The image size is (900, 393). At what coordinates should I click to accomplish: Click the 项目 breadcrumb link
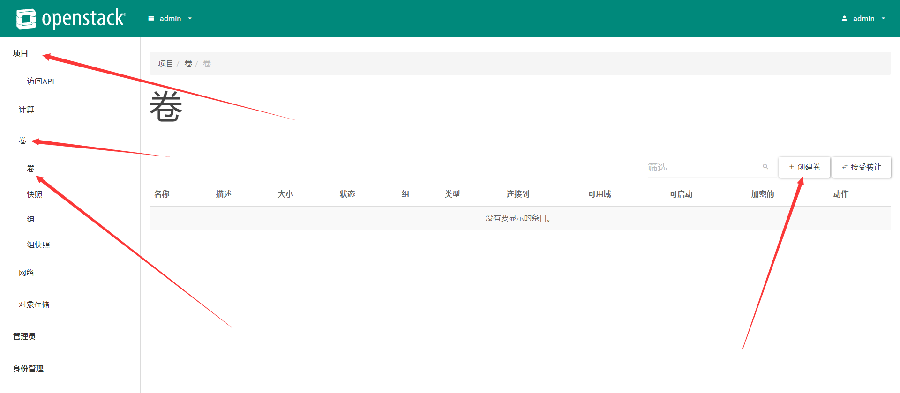(165, 63)
